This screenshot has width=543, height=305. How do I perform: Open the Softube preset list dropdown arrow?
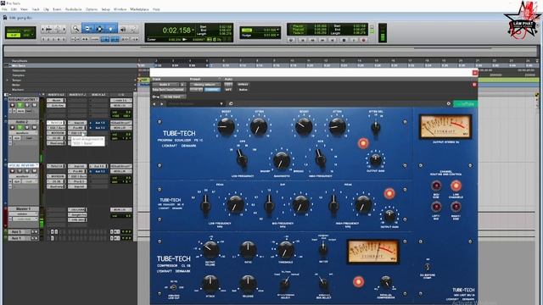(221, 103)
